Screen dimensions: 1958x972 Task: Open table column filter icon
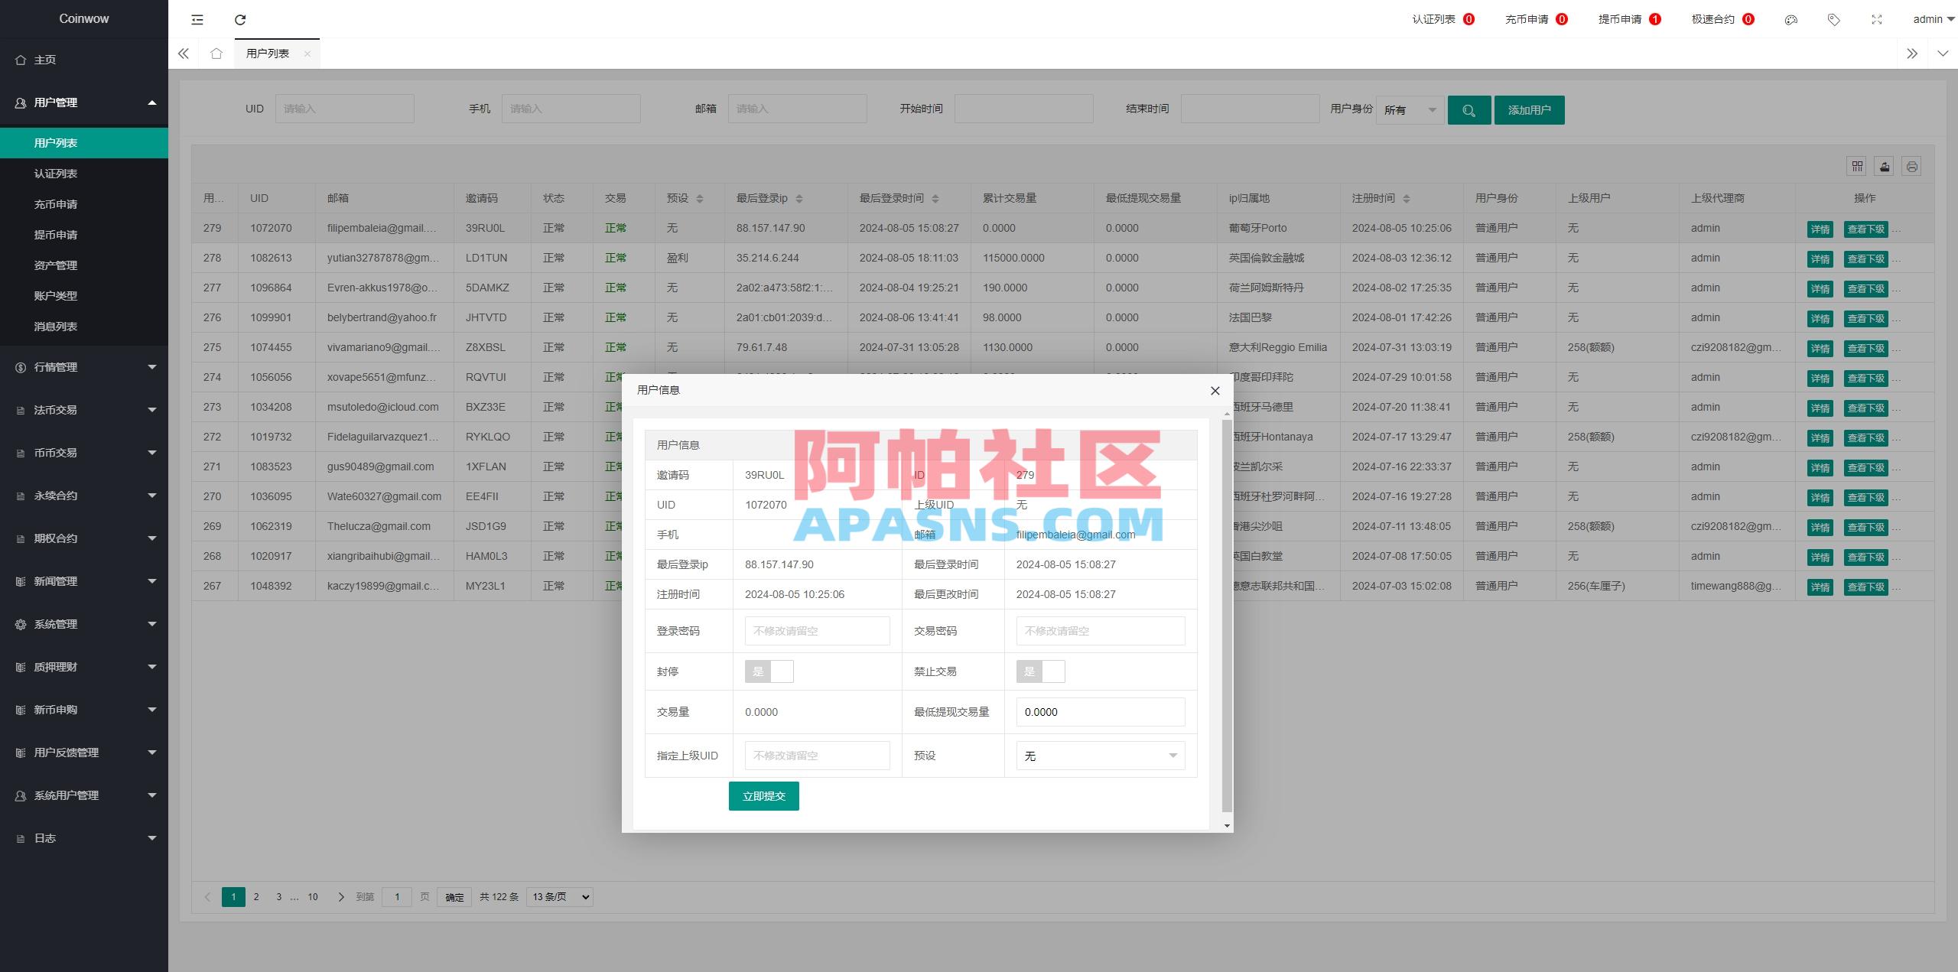[1858, 166]
